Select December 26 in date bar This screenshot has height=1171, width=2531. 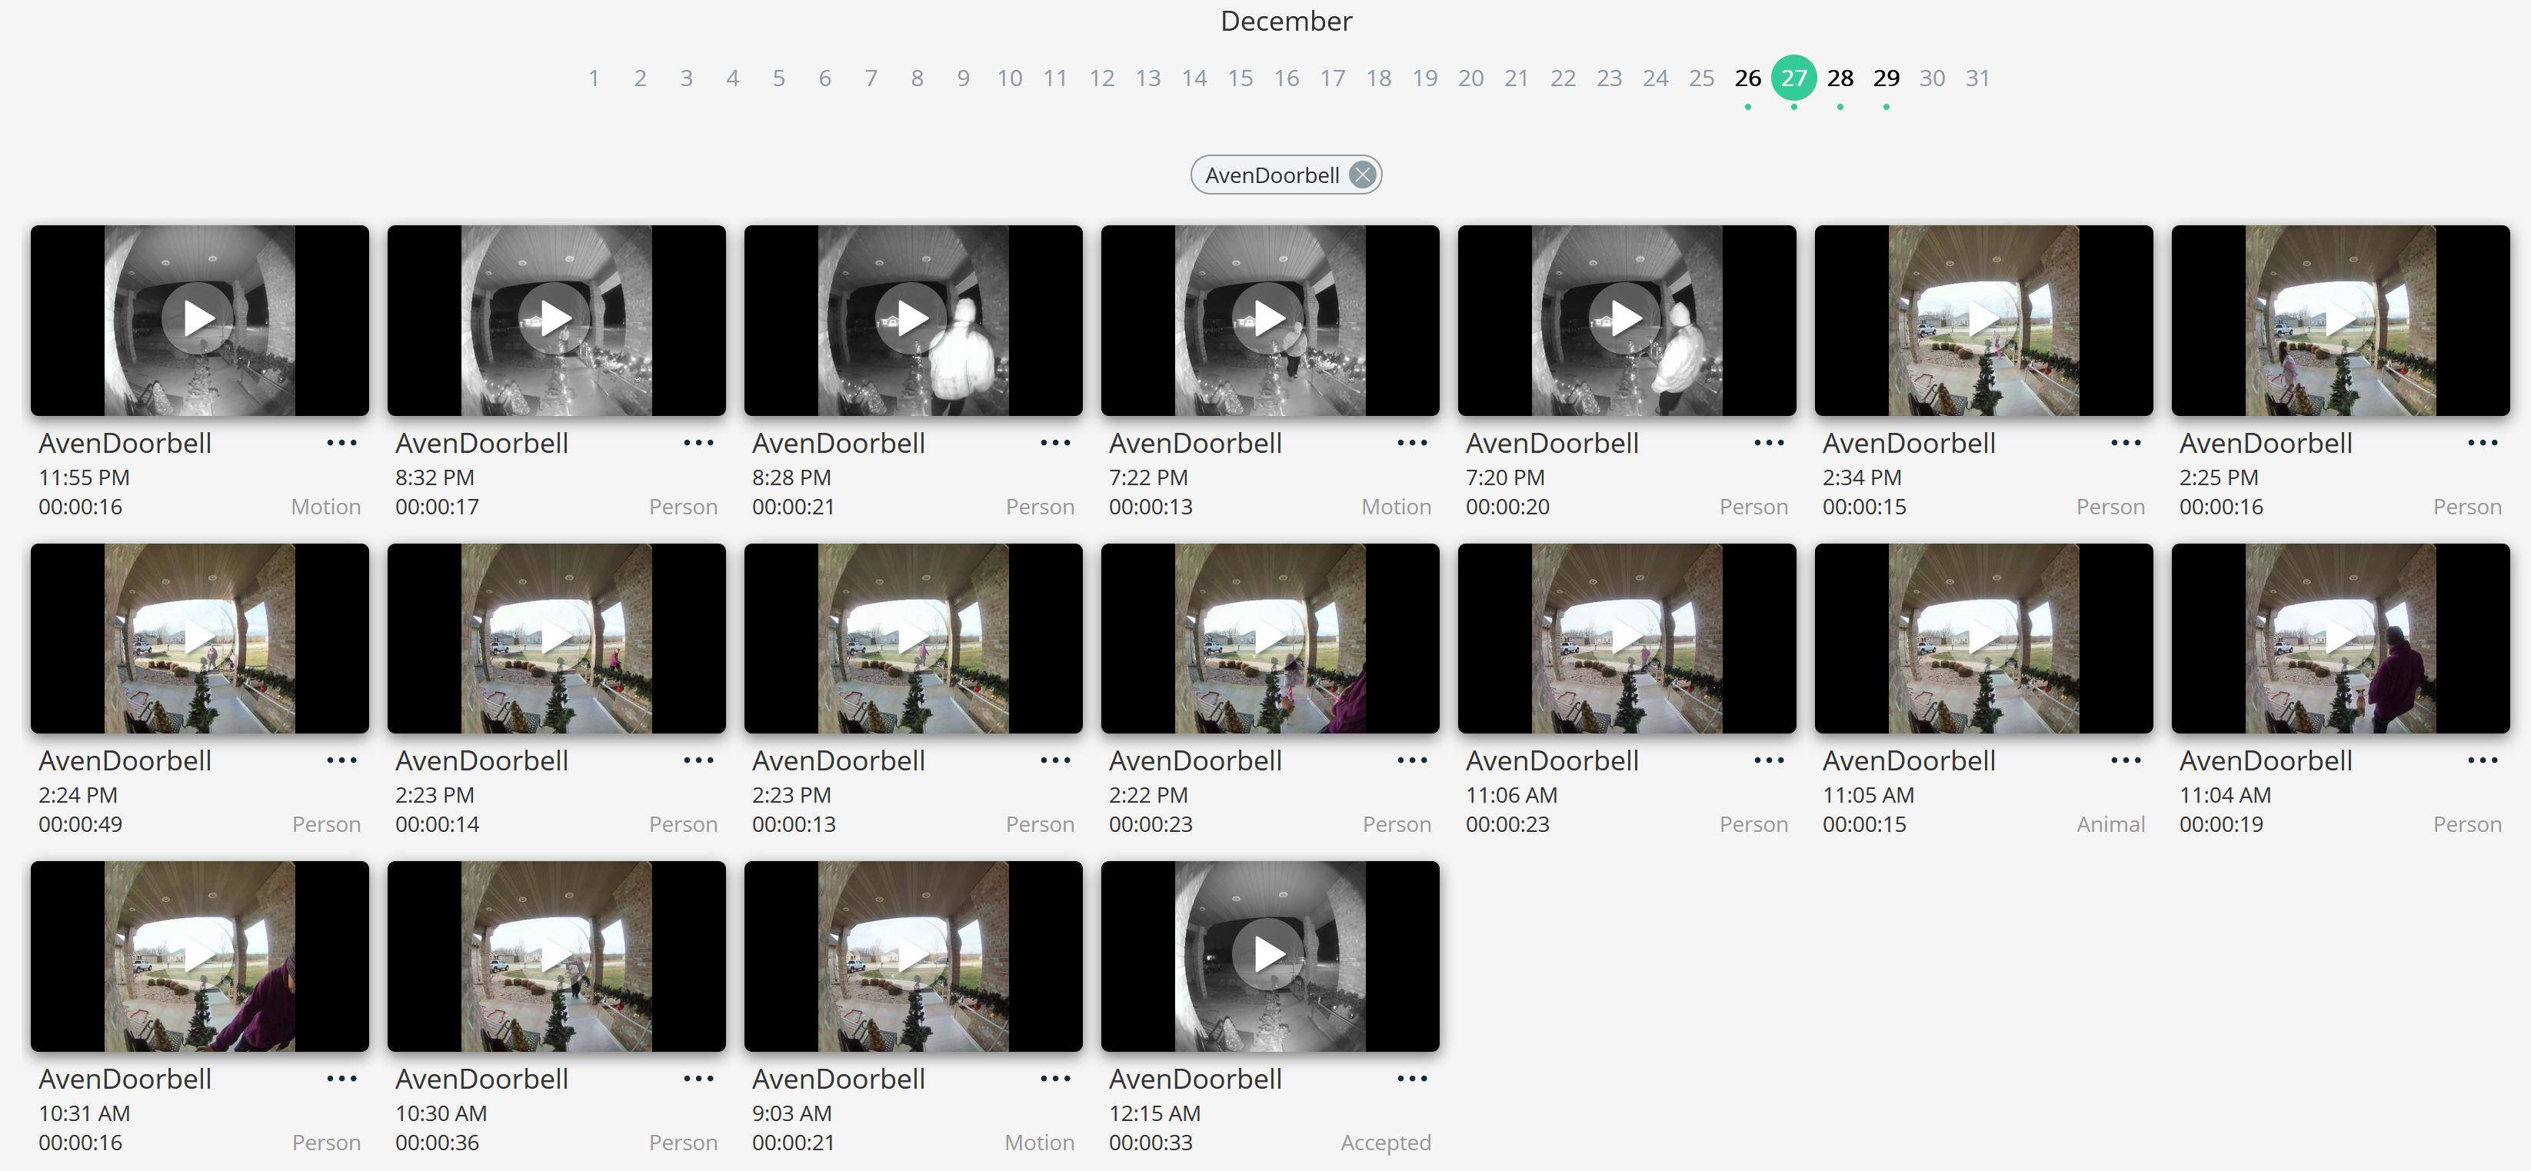(1747, 78)
